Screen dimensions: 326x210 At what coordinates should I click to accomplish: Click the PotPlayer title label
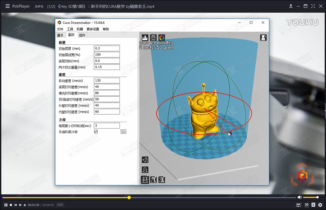pyautogui.click(x=21, y=6)
